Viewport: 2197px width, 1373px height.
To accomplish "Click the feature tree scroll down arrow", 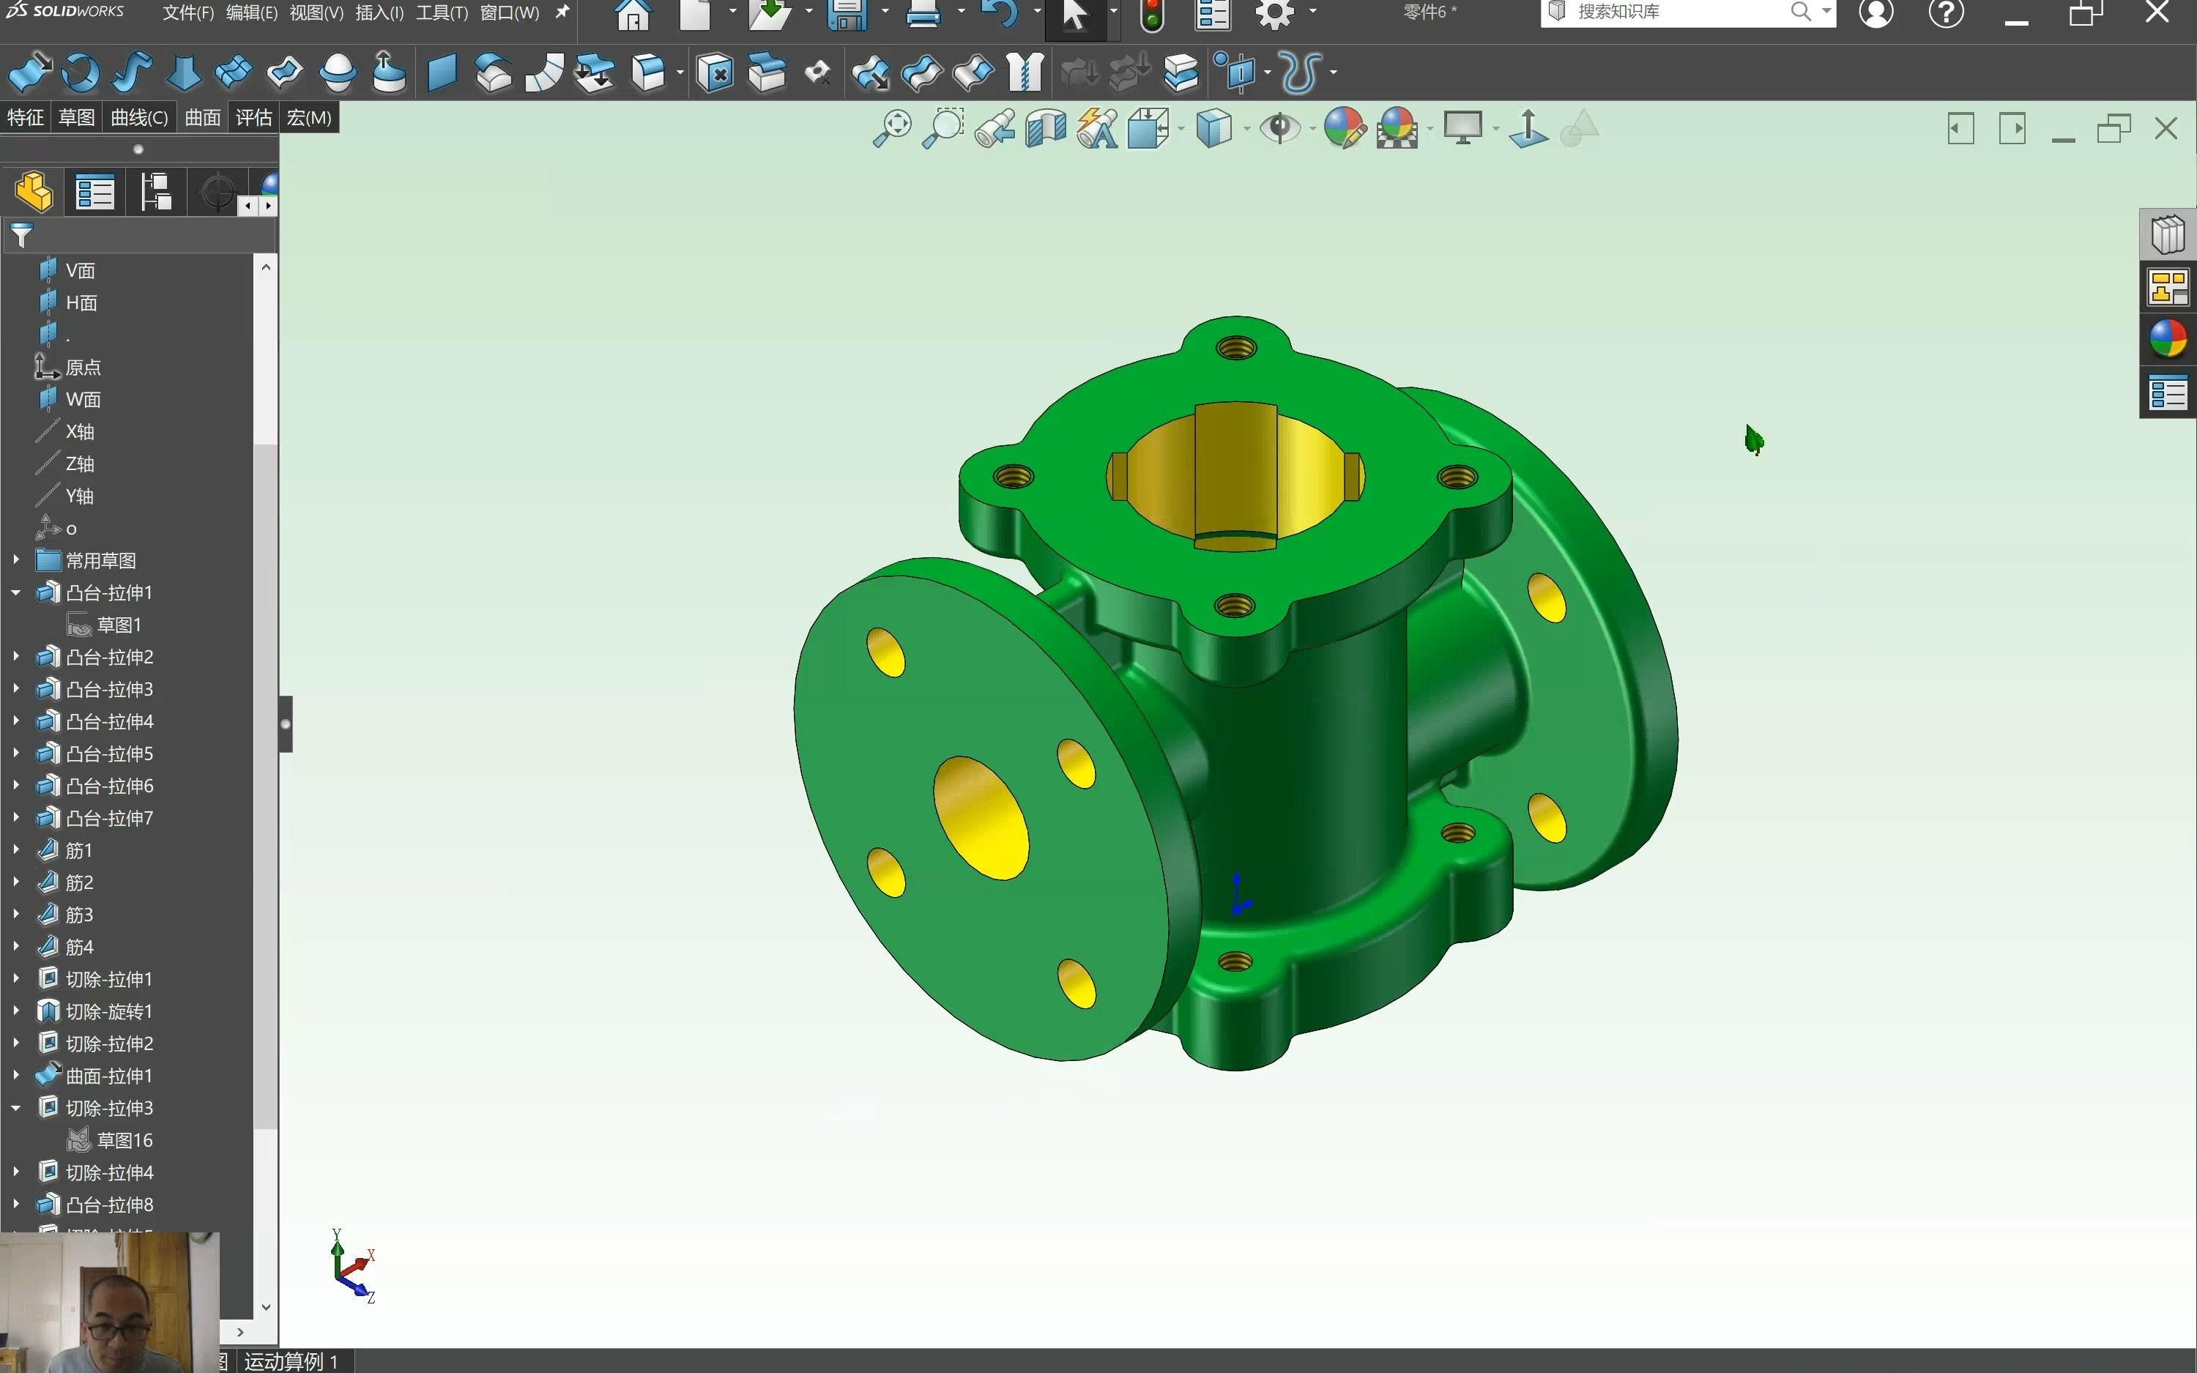I will pyautogui.click(x=266, y=1308).
